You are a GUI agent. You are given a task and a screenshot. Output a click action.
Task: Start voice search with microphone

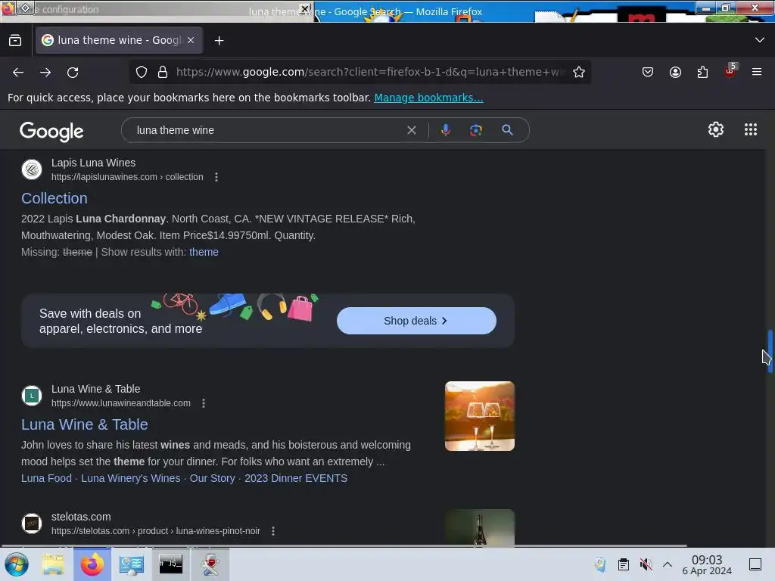(x=445, y=130)
